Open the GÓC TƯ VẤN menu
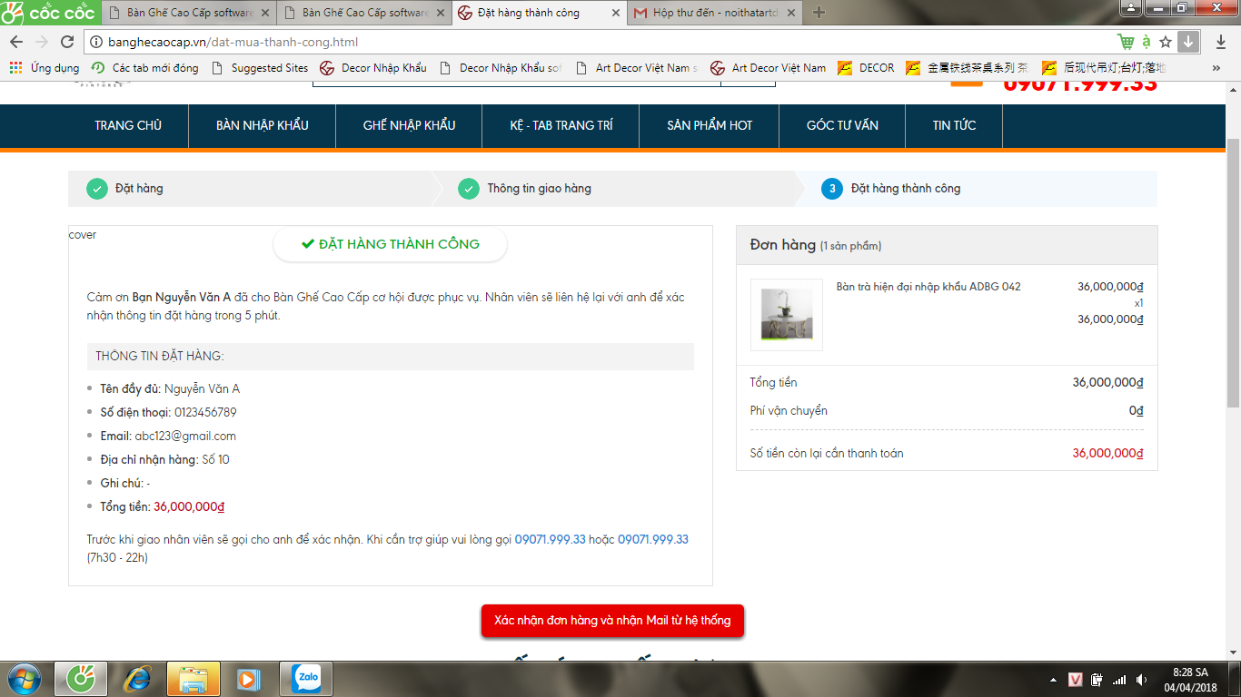The height and width of the screenshot is (697, 1241). [x=842, y=125]
